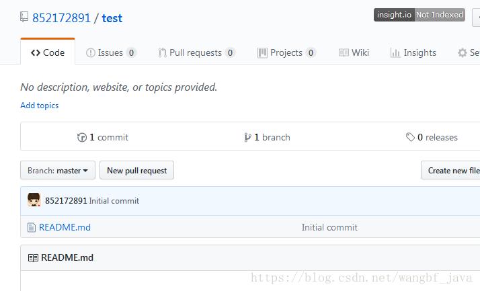The image size is (480, 291).
Task: Go to the Wiki tab
Action: [x=354, y=53]
